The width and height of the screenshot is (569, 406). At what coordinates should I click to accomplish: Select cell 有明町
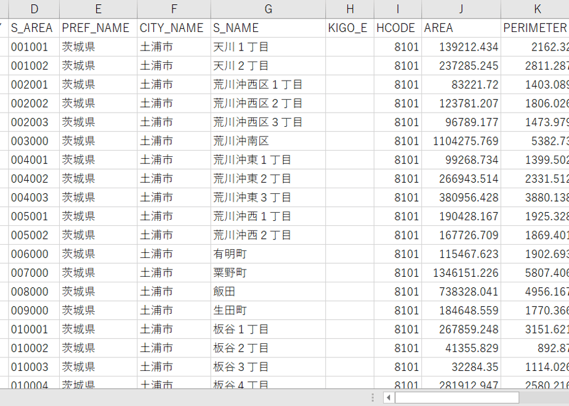268,254
